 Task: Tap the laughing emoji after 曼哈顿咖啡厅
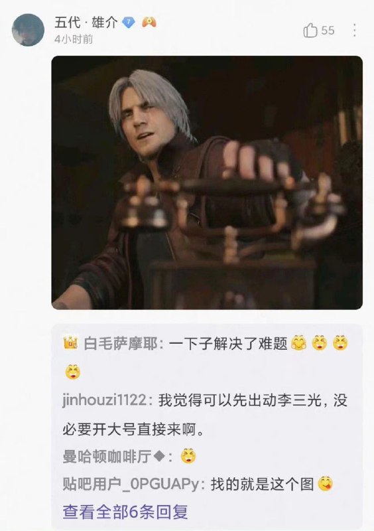tap(188, 456)
